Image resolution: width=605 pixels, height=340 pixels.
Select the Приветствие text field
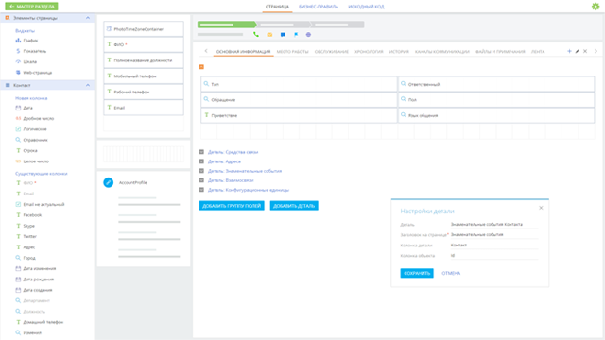tap(299, 115)
